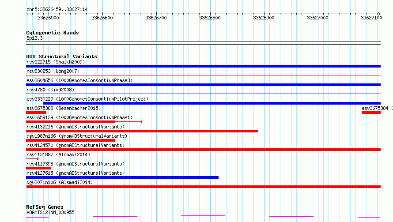Select the short red bar under nsv4117398

(38, 168)
